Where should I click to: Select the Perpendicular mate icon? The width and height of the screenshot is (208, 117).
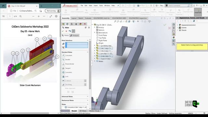pyautogui.click(x=63, y=64)
